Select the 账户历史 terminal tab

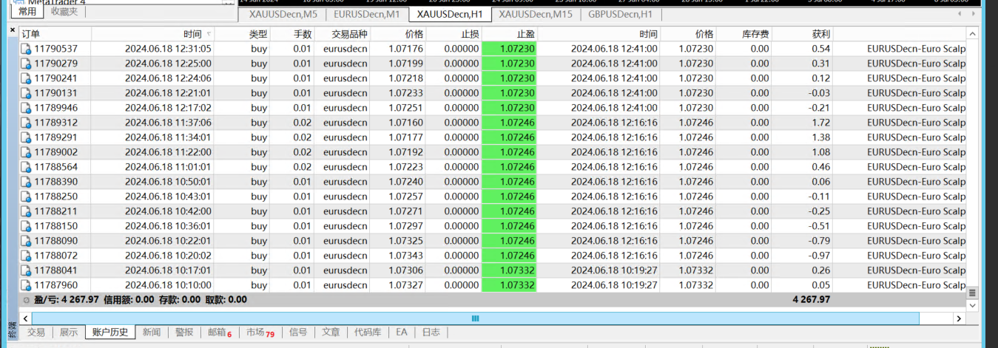tap(110, 332)
